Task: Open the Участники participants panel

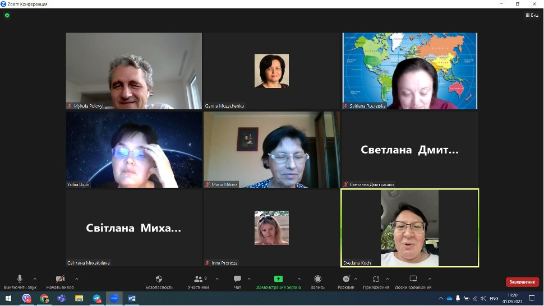Action: (199, 282)
